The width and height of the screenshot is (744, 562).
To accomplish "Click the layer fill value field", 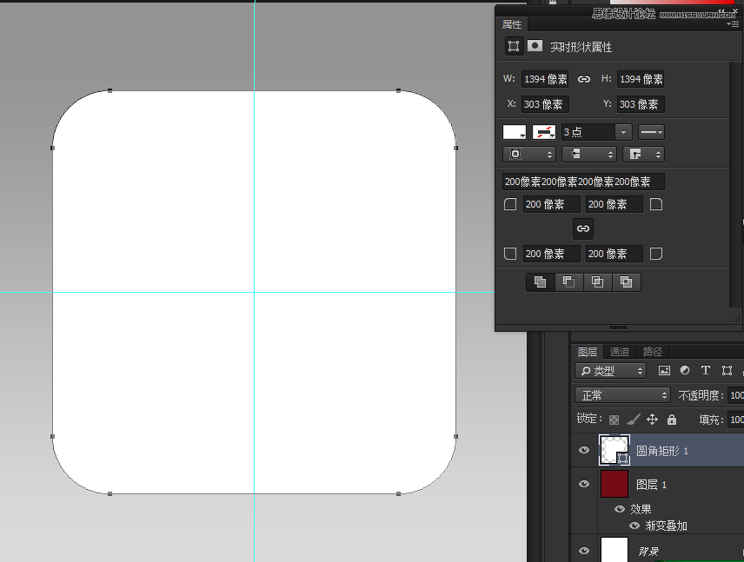I will 736,420.
